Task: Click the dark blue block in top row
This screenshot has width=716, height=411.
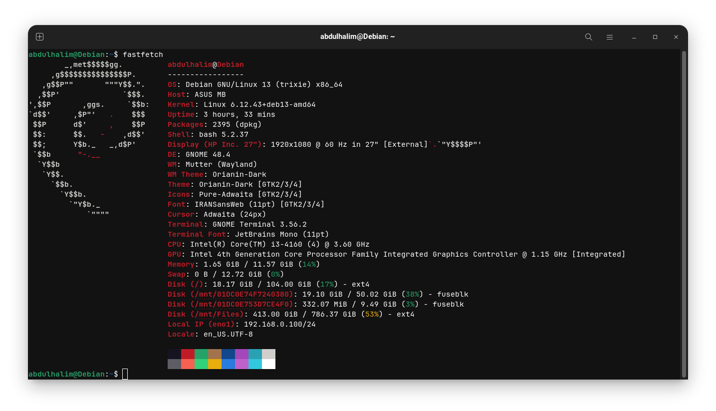Action: 228,354
